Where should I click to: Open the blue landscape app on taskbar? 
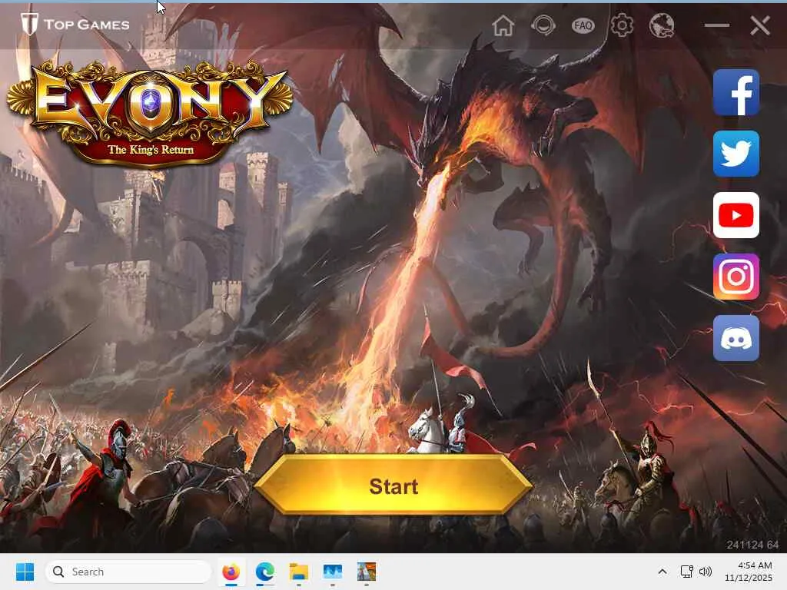pos(332,572)
